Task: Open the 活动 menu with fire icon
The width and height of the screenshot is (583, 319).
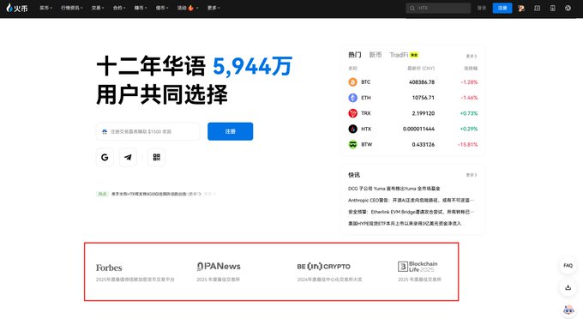Action: click(x=188, y=8)
